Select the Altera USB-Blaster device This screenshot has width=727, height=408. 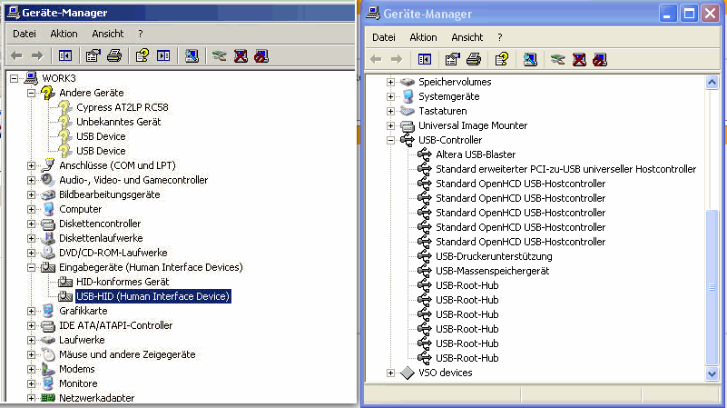pos(476,154)
